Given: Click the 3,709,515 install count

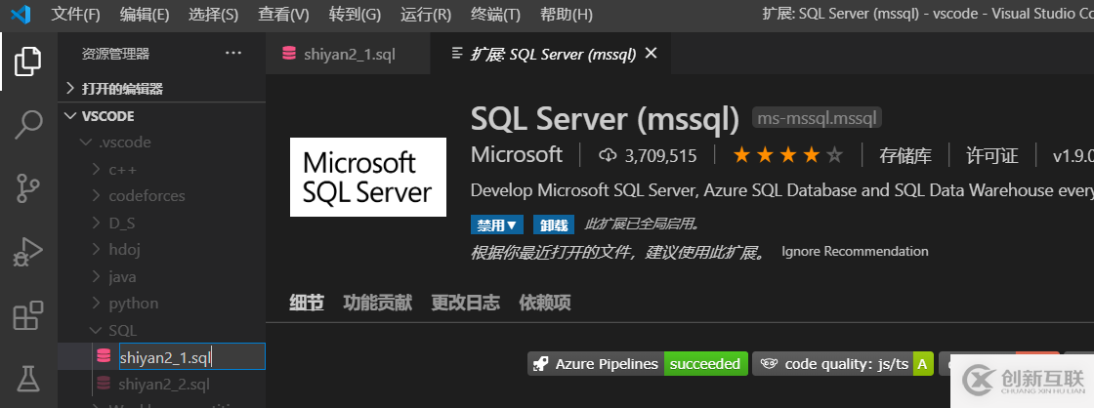Looking at the screenshot, I should (660, 155).
